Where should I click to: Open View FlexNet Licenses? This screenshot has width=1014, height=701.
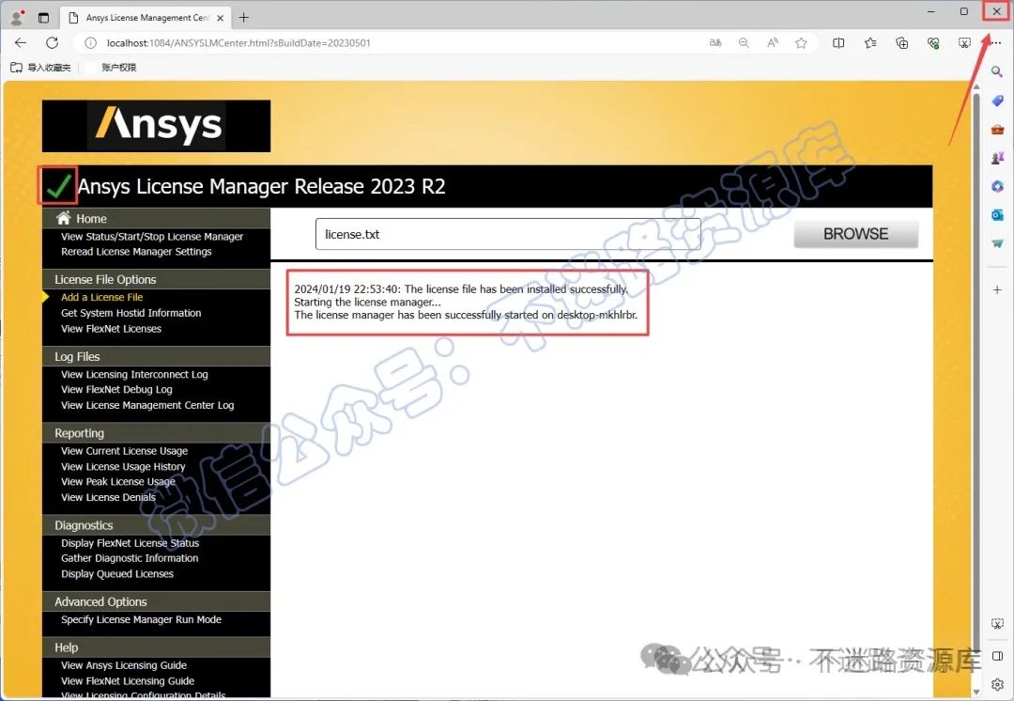pos(111,329)
